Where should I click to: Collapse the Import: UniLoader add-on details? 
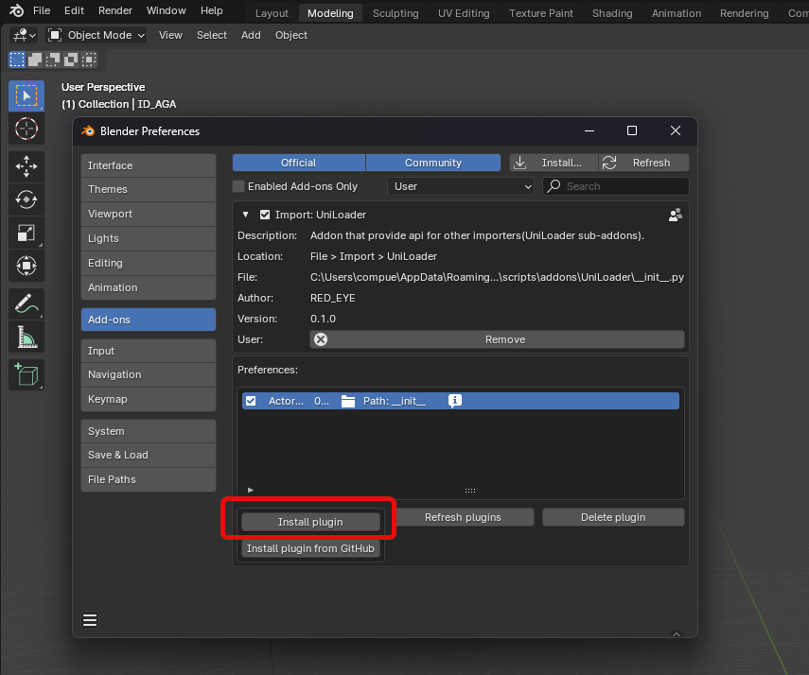click(x=246, y=215)
